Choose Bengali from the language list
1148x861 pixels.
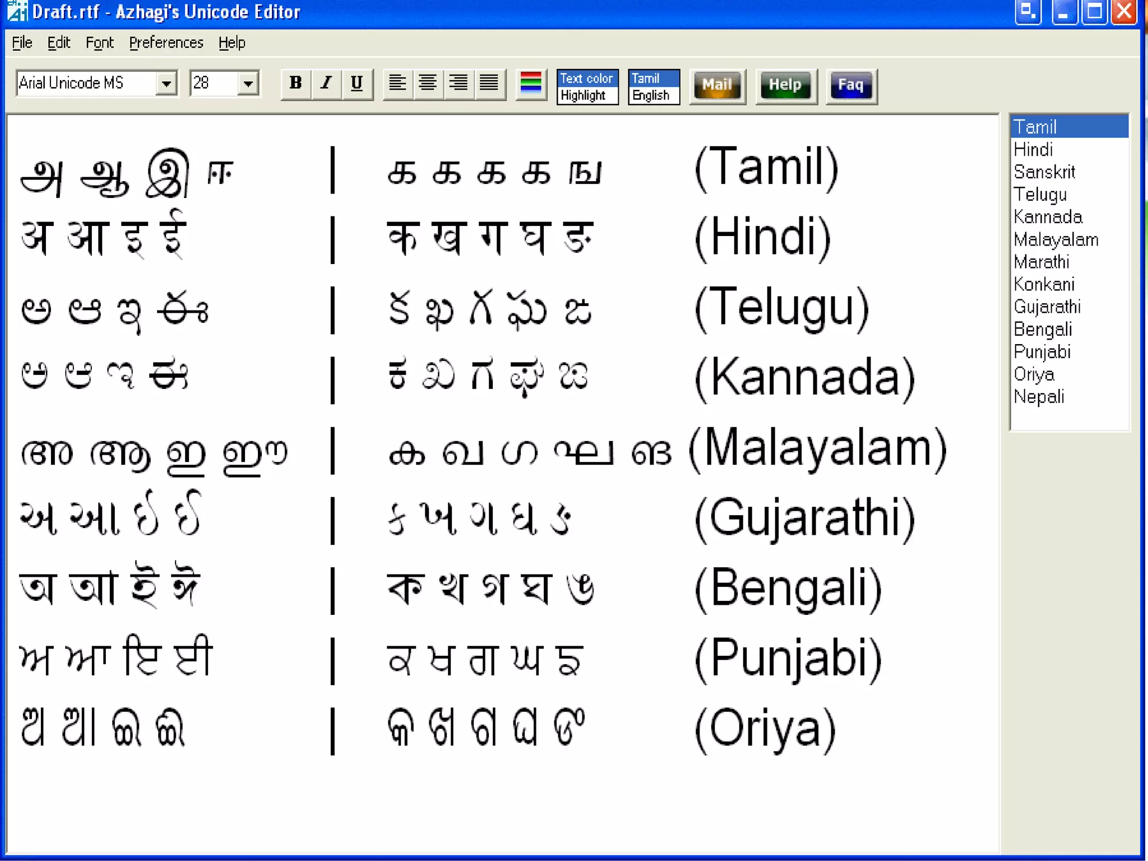click(1043, 330)
